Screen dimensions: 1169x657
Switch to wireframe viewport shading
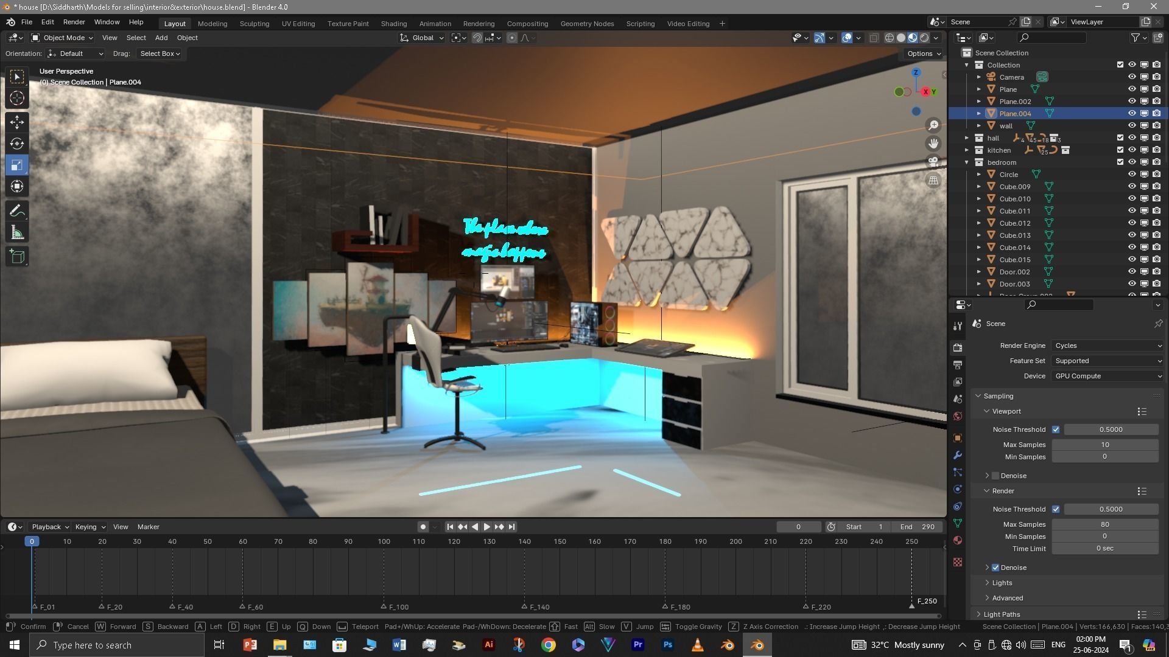coord(890,38)
